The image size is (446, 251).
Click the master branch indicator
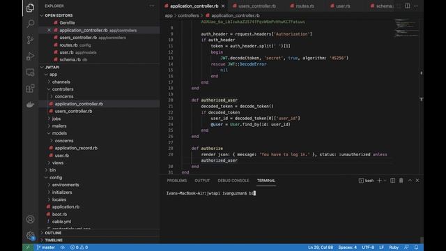(45, 248)
